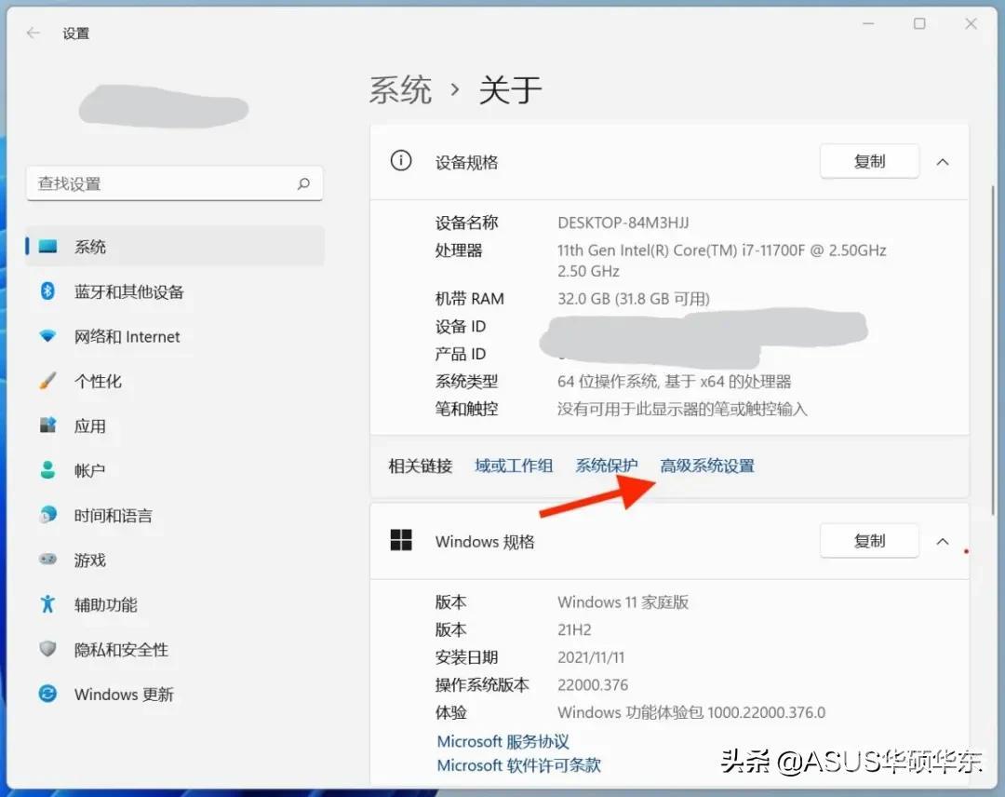Collapse the Device specifications section

tap(942, 162)
